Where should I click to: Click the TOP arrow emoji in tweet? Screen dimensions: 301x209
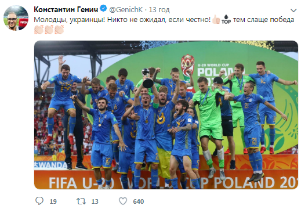click(x=226, y=20)
